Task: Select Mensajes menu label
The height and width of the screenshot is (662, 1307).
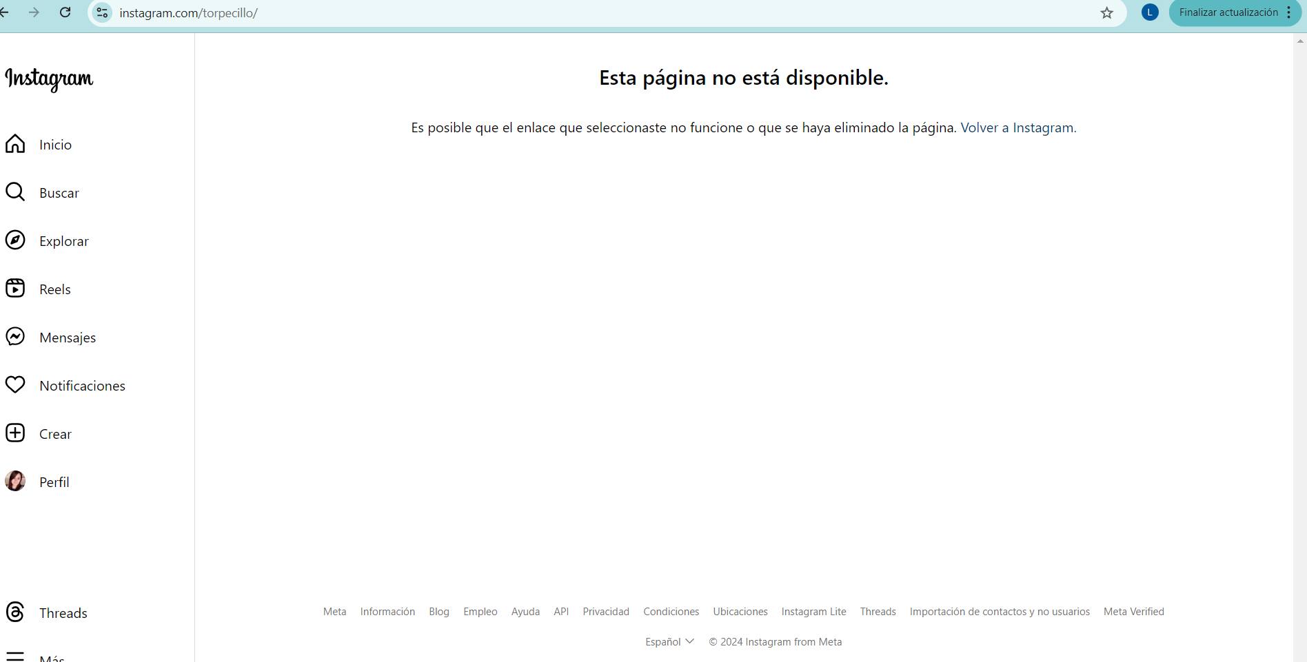Action: (x=68, y=338)
